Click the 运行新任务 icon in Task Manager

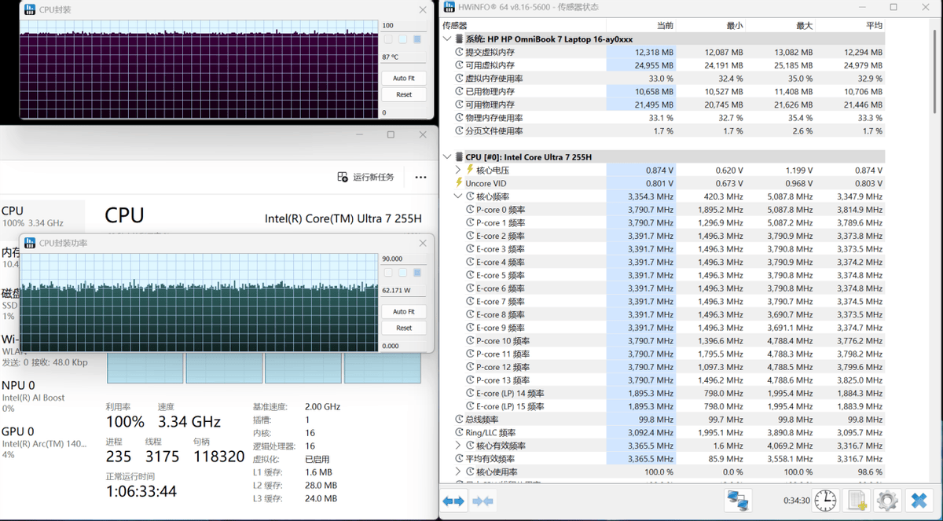[343, 177]
